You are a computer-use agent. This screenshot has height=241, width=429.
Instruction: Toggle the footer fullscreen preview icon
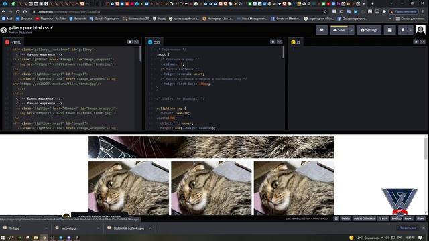[x=336, y=218]
